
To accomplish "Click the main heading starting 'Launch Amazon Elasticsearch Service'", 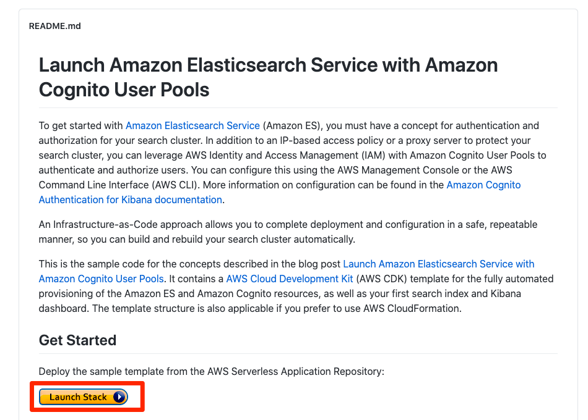I will (x=268, y=77).
